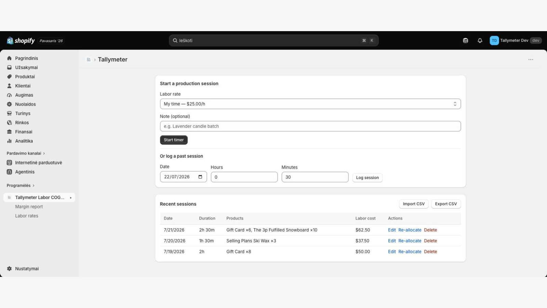Click the Pagrindinis home icon
The width and height of the screenshot is (547, 308).
coord(9,58)
